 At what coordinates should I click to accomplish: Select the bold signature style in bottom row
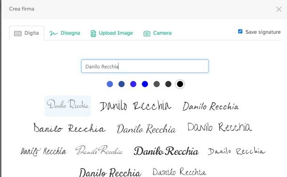[110, 172]
